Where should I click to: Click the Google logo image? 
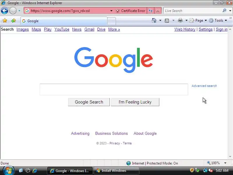[x=114, y=60]
